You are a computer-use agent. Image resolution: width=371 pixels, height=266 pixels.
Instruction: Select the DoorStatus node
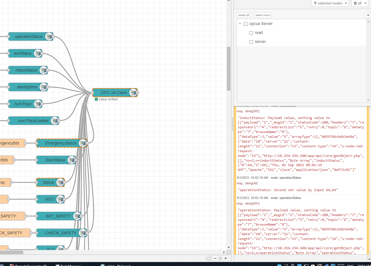55,160
